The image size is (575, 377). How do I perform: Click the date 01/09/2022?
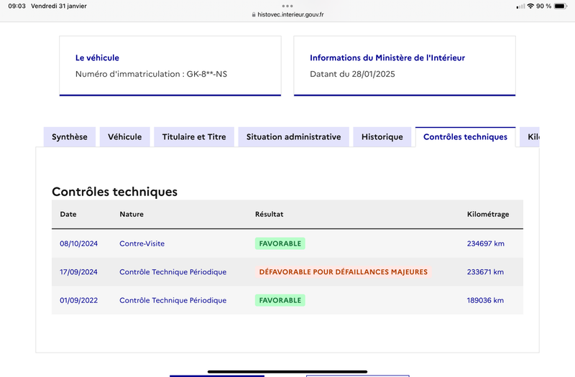79,300
